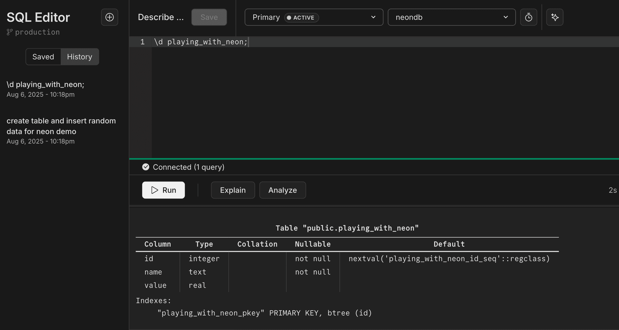Viewport: 619px width, 330px height.
Task: Click the ACTIVE status indicator badge
Action: click(301, 18)
